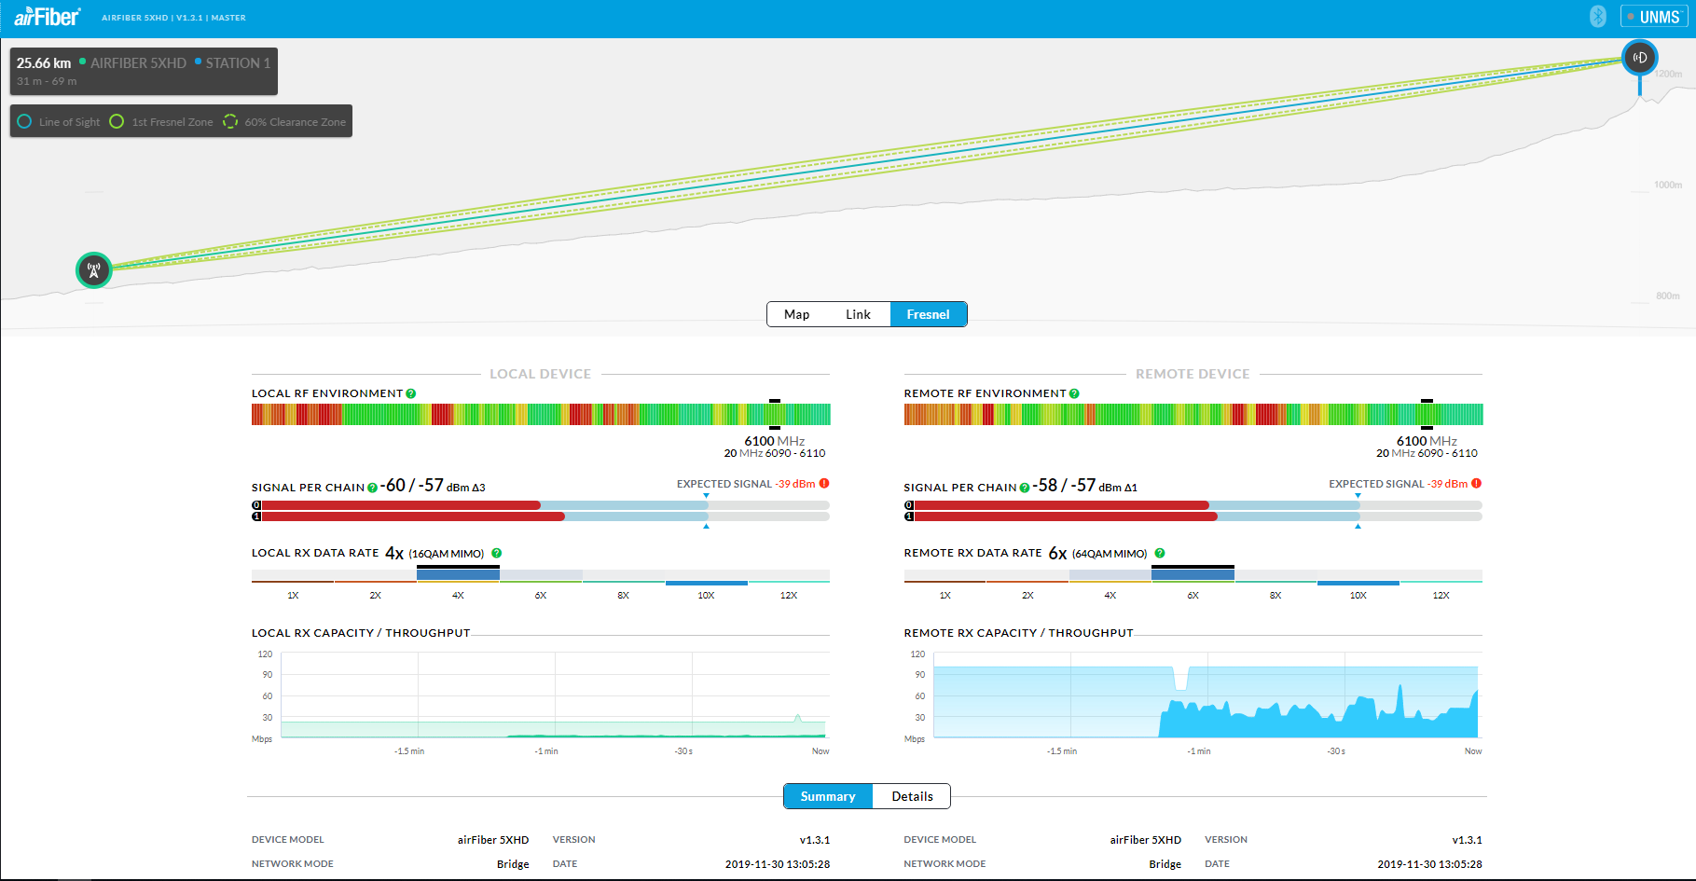Click the local RF environment spectrum bar
Image resolution: width=1696 pixels, height=881 pixels.
point(541,414)
